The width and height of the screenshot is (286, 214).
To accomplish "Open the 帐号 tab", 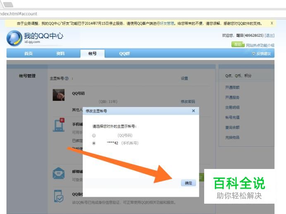I will click(93, 53).
